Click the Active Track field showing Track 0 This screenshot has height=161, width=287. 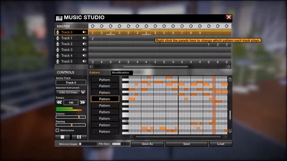pyautogui.click(x=71, y=82)
